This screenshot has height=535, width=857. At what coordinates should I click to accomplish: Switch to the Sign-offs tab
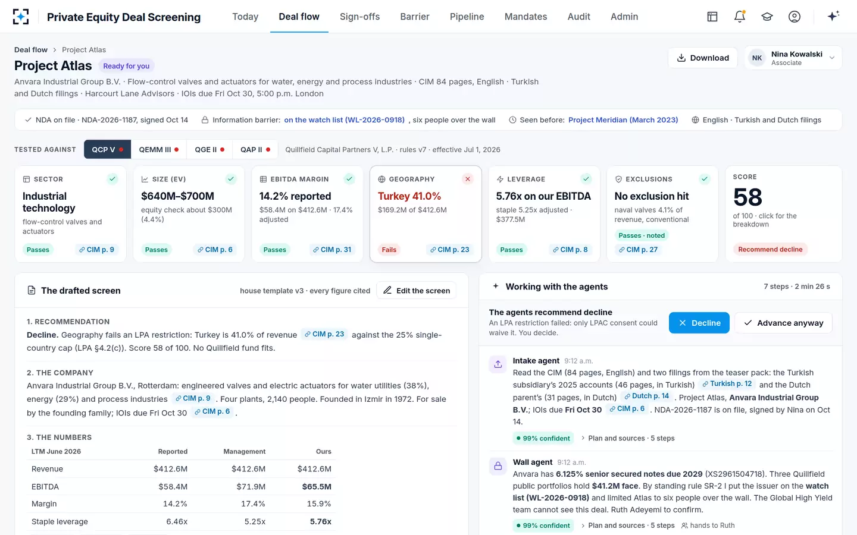[359, 17]
